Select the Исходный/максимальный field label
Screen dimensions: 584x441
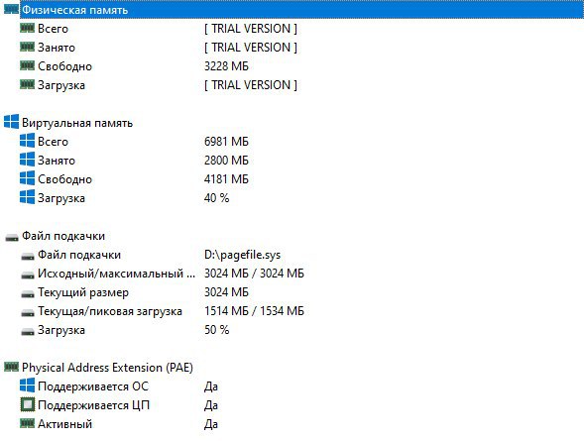click(x=116, y=274)
